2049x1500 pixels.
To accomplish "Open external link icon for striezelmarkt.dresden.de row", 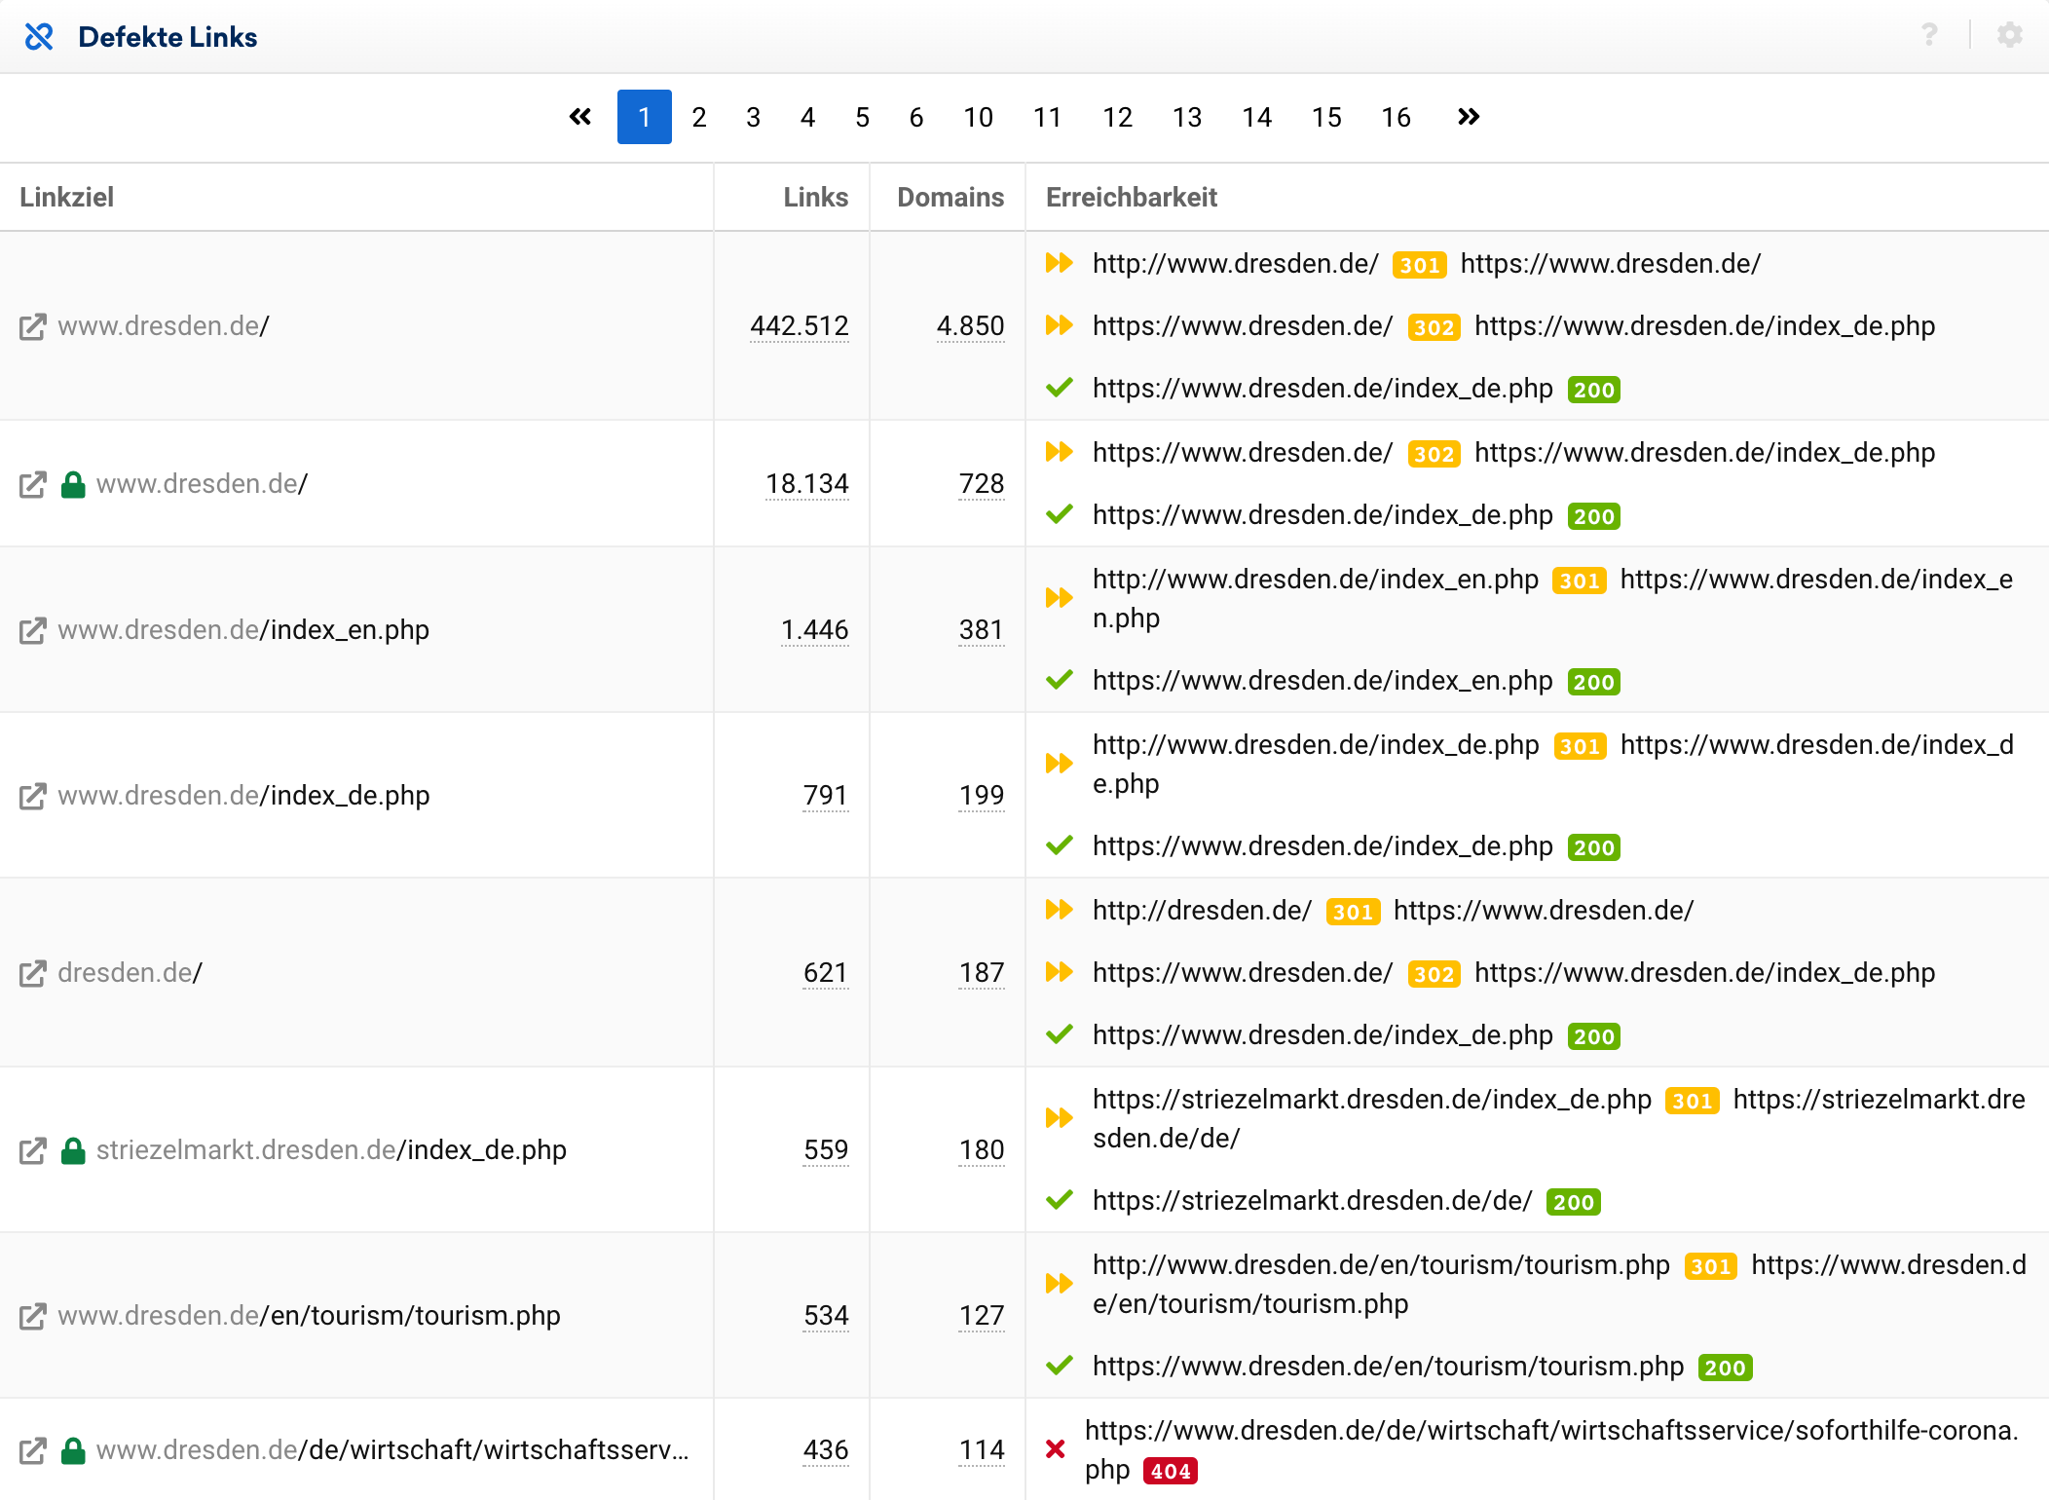I will tap(33, 1150).
